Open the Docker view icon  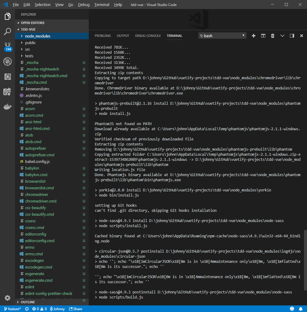[7, 107]
